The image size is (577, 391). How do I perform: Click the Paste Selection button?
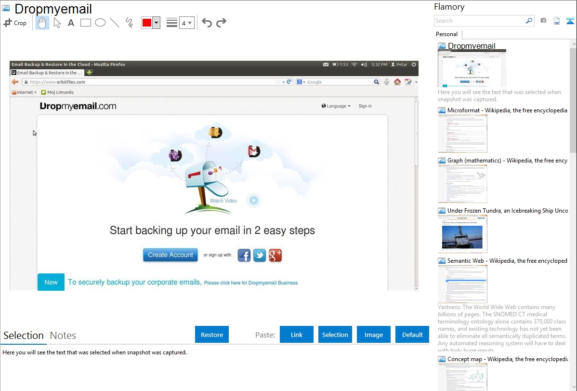click(x=335, y=335)
